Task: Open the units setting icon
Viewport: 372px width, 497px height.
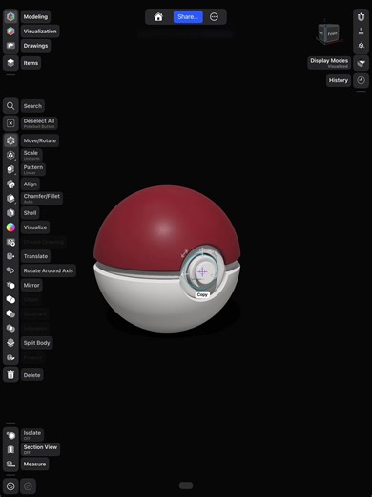Action: point(361,31)
